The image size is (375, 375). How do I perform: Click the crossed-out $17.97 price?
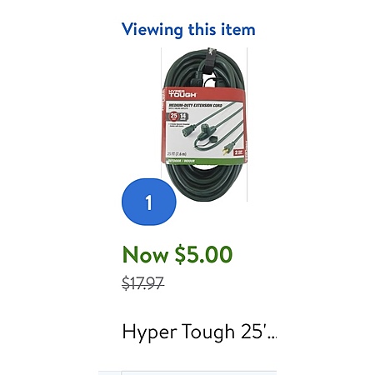point(143,283)
